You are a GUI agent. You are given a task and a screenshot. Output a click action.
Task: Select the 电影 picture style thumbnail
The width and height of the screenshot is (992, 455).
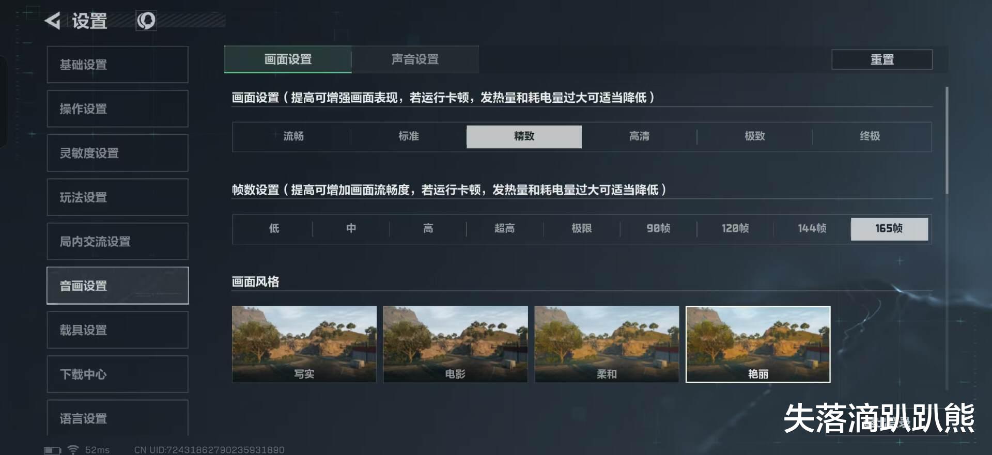point(455,344)
